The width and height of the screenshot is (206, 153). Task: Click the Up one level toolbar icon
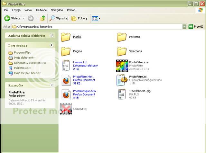point(43,18)
